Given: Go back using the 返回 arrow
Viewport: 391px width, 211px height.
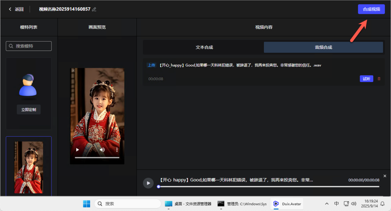Looking at the screenshot, I should 16,9.
